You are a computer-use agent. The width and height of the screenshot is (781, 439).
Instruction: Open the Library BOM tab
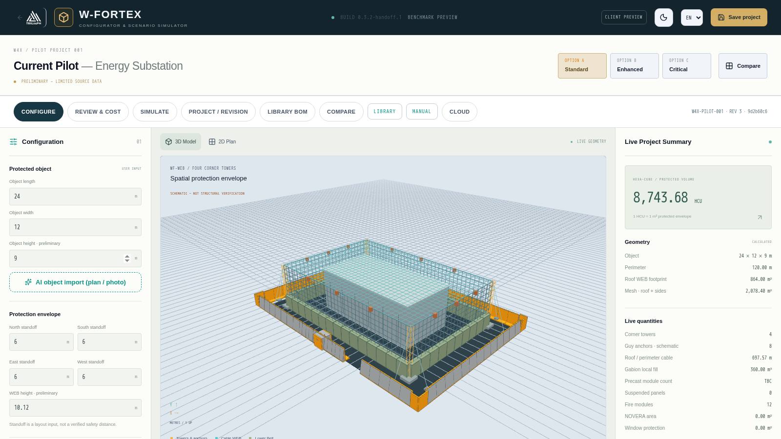tap(288, 112)
